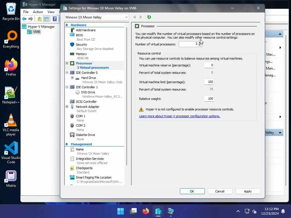Click the virtual machine reserve percentage field

coord(209,65)
